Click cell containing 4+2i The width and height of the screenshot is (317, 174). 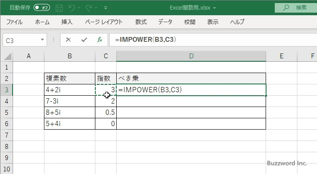pos(70,90)
